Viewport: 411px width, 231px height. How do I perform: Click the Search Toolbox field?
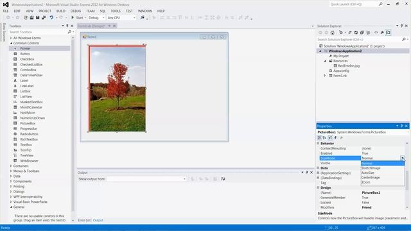38,32
